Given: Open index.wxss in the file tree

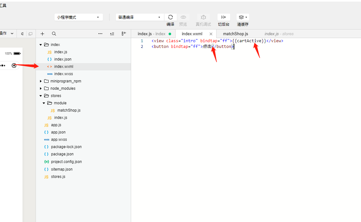Looking at the screenshot, I should 63,74.
